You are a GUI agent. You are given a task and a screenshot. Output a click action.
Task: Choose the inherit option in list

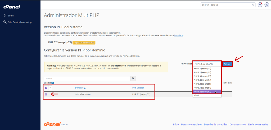click(197, 95)
